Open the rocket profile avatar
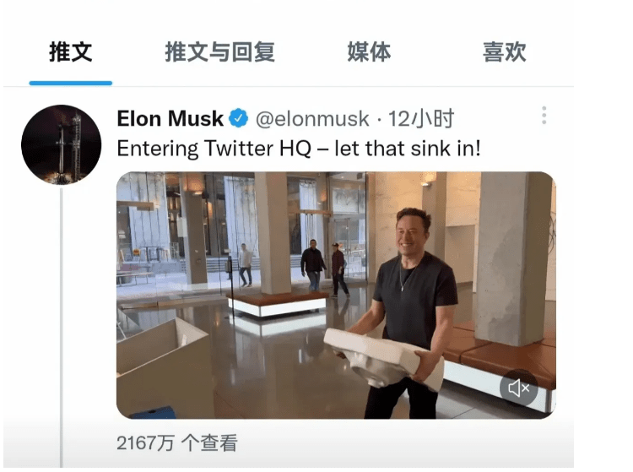This screenshot has width=633, height=472. click(x=62, y=144)
